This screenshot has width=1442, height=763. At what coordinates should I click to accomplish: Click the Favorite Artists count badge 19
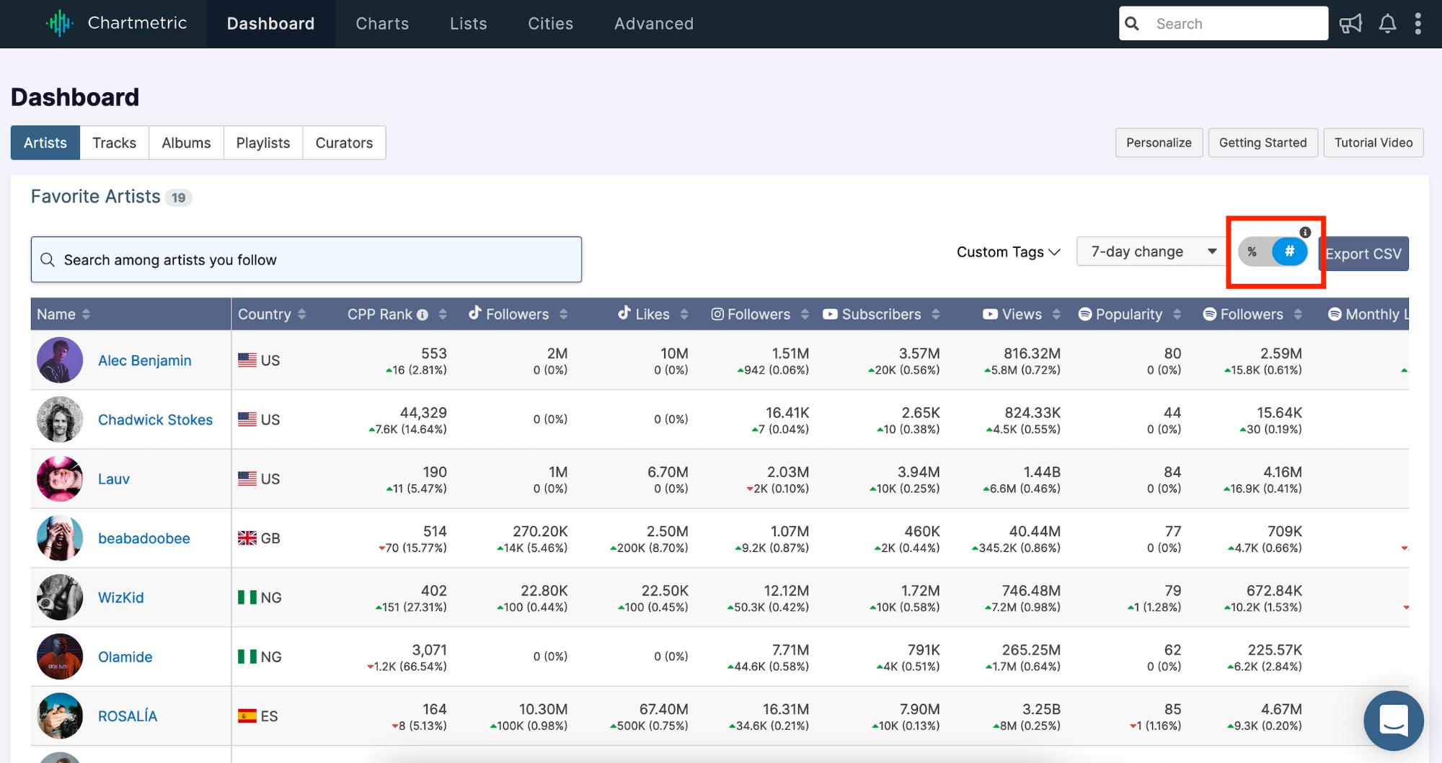pyautogui.click(x=178, y=197)
